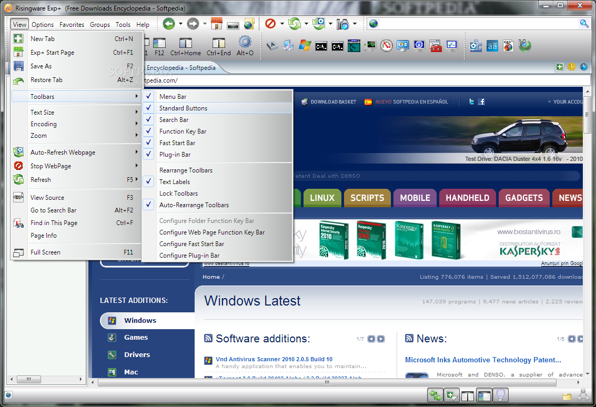Click the page's horizontal scrollbar thumb
Viewport: 596px width, 407px height.
pos(327,382)
